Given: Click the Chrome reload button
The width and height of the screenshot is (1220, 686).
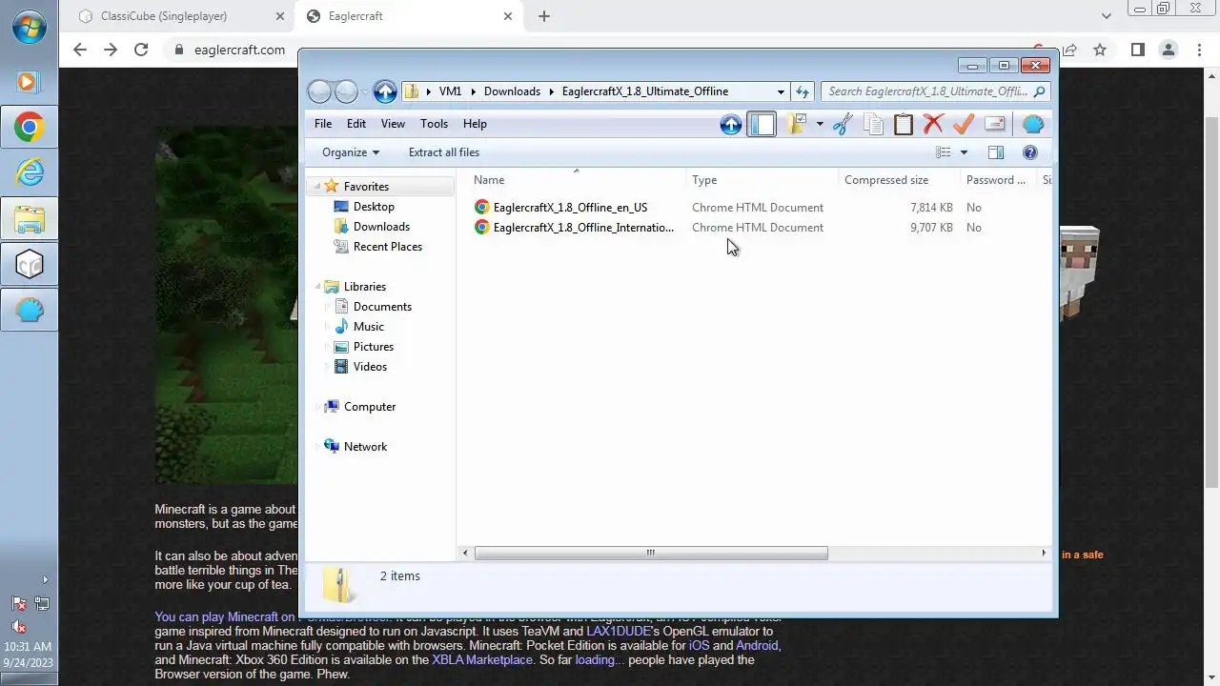Looking at the screenshot, I should coord(141,50).
